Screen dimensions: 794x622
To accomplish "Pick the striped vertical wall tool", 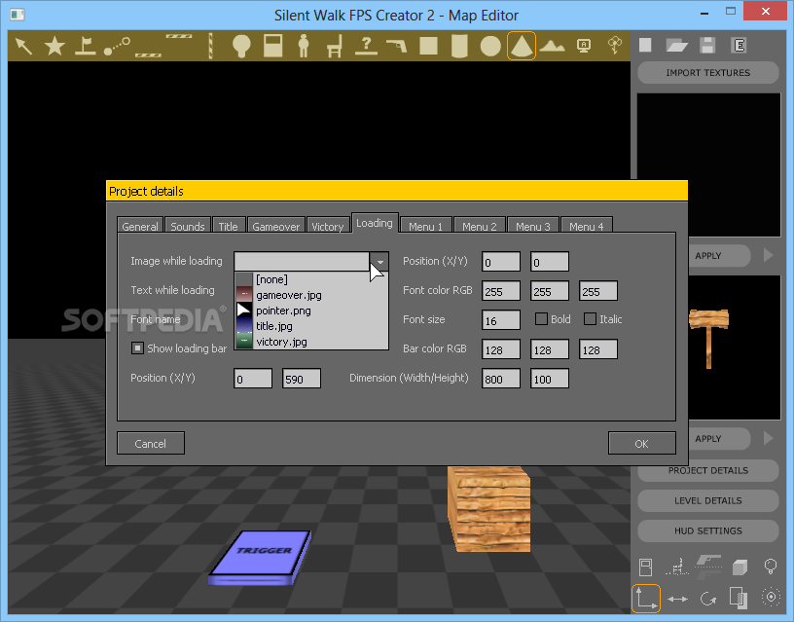I will pyautogui.click(x=210, y=46).
